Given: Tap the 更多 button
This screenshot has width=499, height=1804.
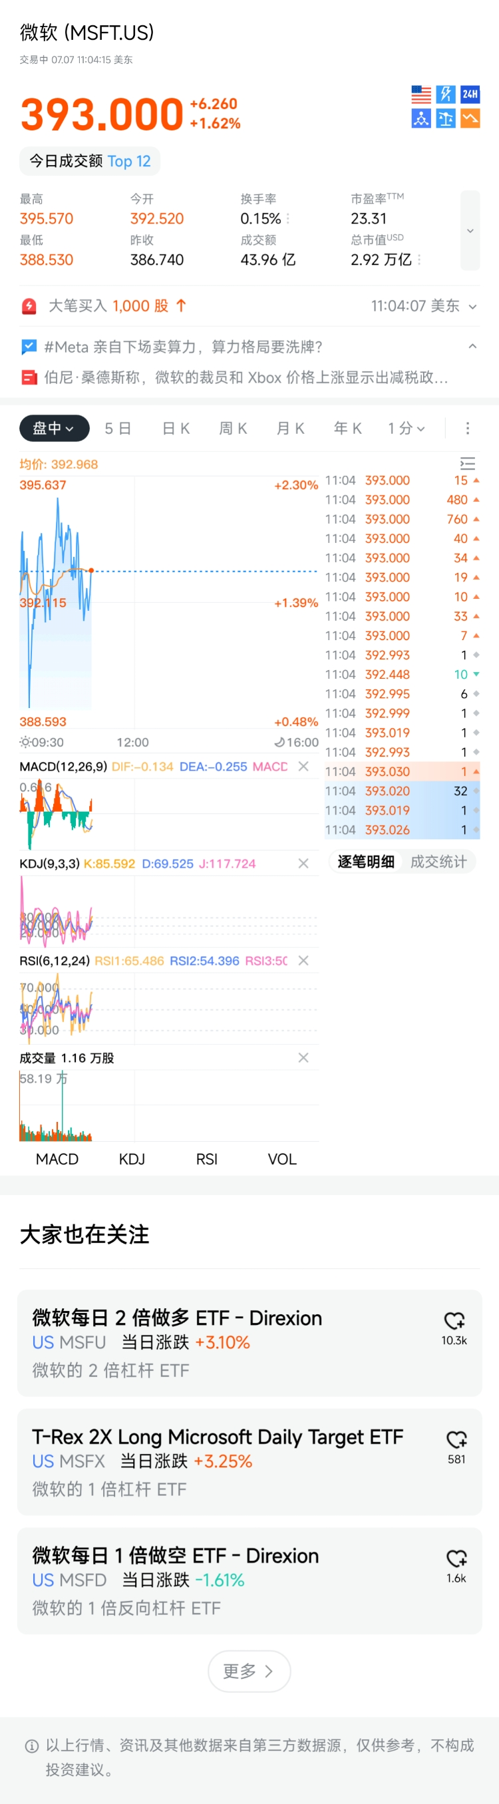Looking at the screenshot, I should tap(249, 1671).
